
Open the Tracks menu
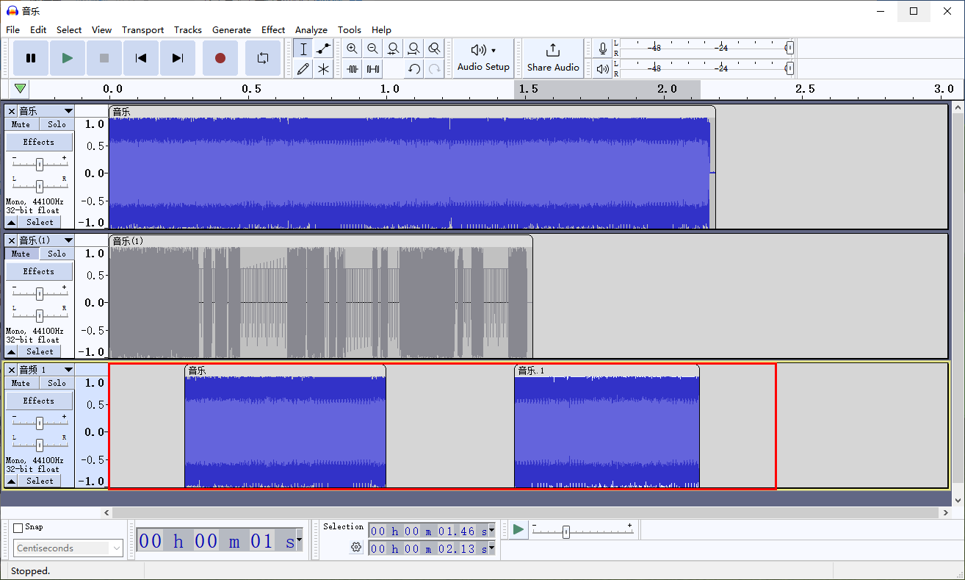coord(188,30)
